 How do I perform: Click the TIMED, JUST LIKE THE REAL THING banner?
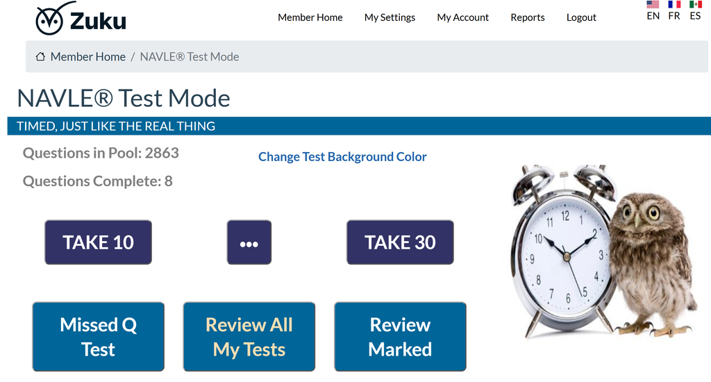[359, 126]
